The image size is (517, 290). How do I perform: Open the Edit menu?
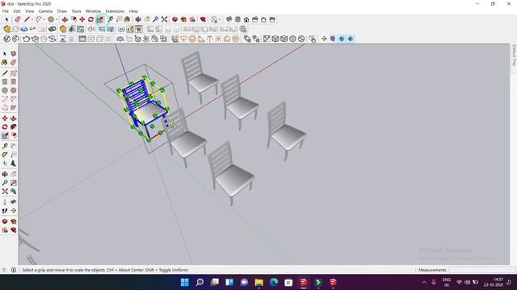[x=17, y=11]
